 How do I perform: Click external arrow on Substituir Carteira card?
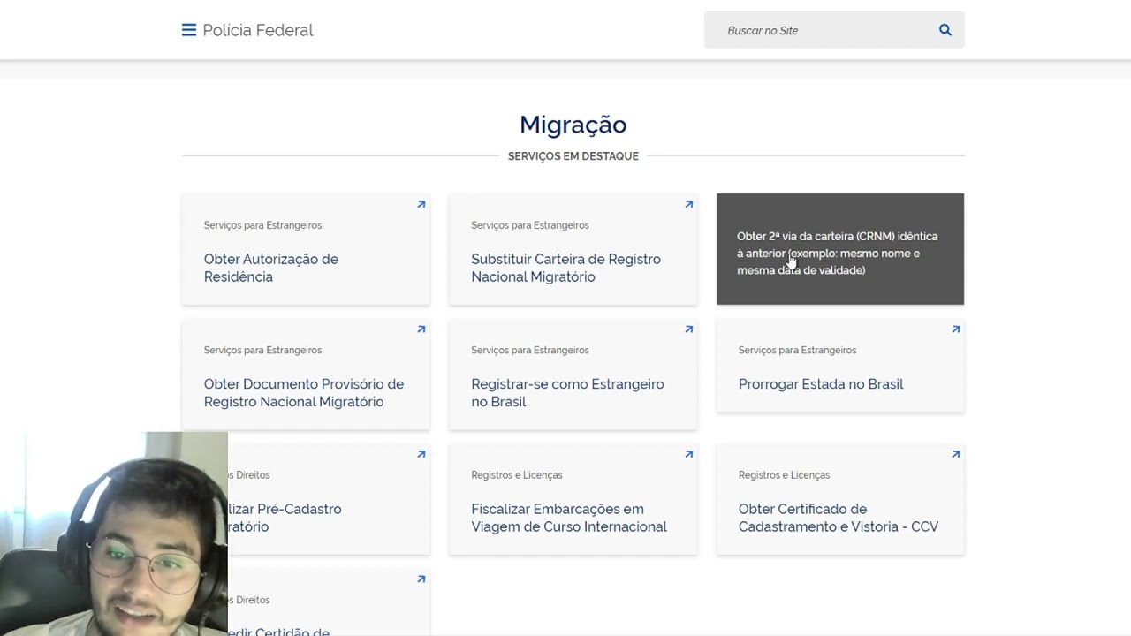point(689,204)
